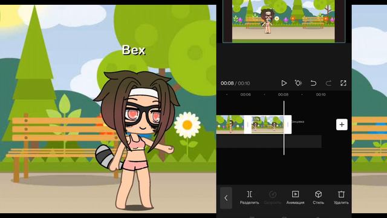Click the 00:08 current time display
Viewport: 387px width, 218px height.
tap(227, 84)
